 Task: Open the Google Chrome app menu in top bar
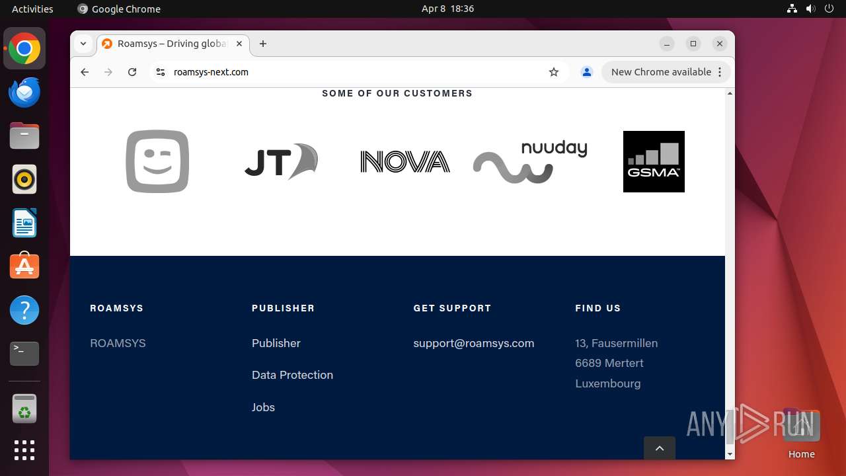[119, 9]
